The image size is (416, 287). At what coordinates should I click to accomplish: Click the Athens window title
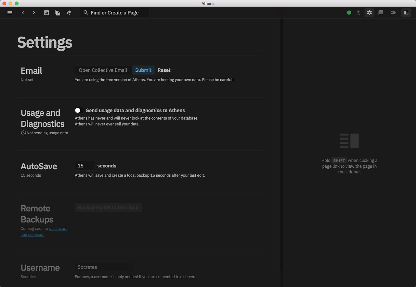[208, 4]
